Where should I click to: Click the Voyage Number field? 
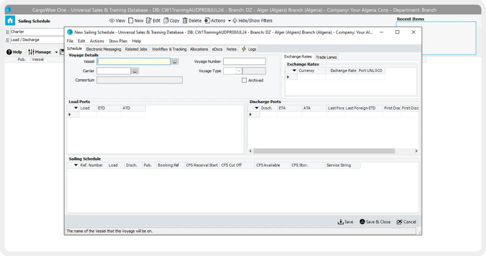tap(245, 62)
